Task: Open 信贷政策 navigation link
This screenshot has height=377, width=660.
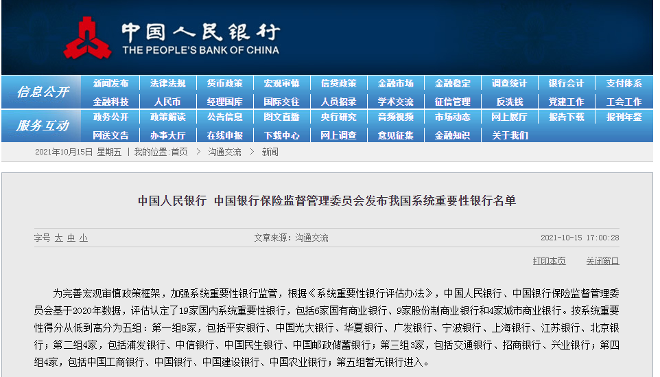Action: click(x=339, y=83)
